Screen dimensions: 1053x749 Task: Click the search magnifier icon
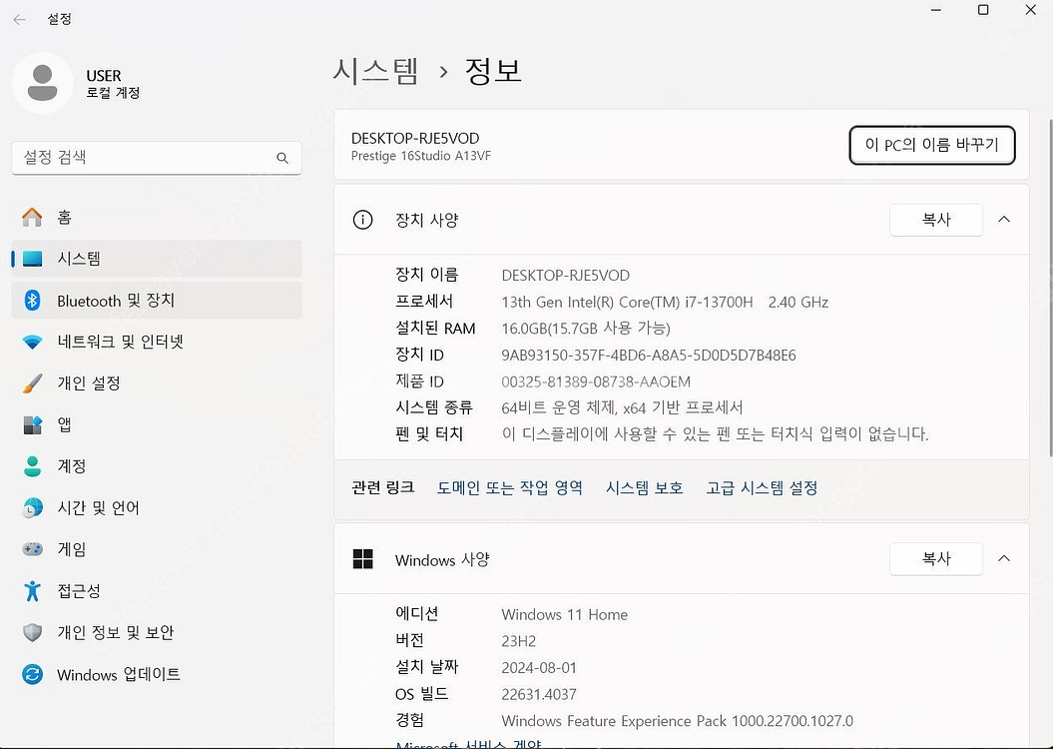pyautogui.click(x=282, y=158)
